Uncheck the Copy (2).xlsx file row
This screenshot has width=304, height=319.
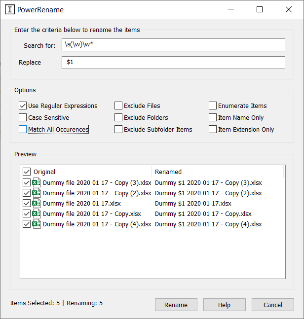click(27, 193)
